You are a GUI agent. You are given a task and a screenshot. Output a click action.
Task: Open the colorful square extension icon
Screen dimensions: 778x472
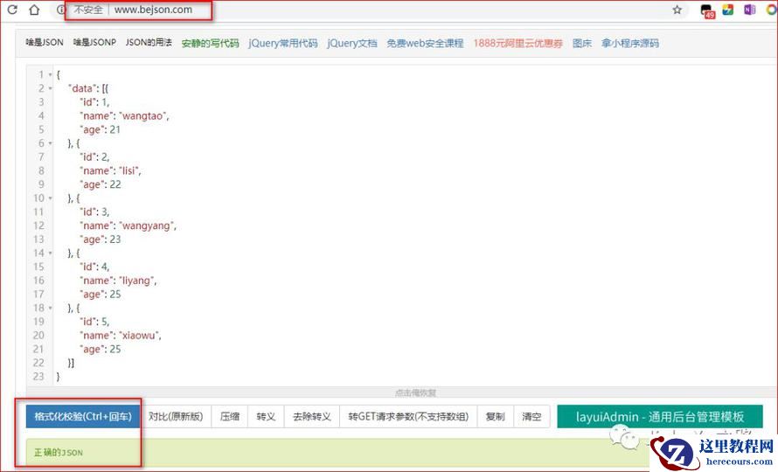pos(728,10)
